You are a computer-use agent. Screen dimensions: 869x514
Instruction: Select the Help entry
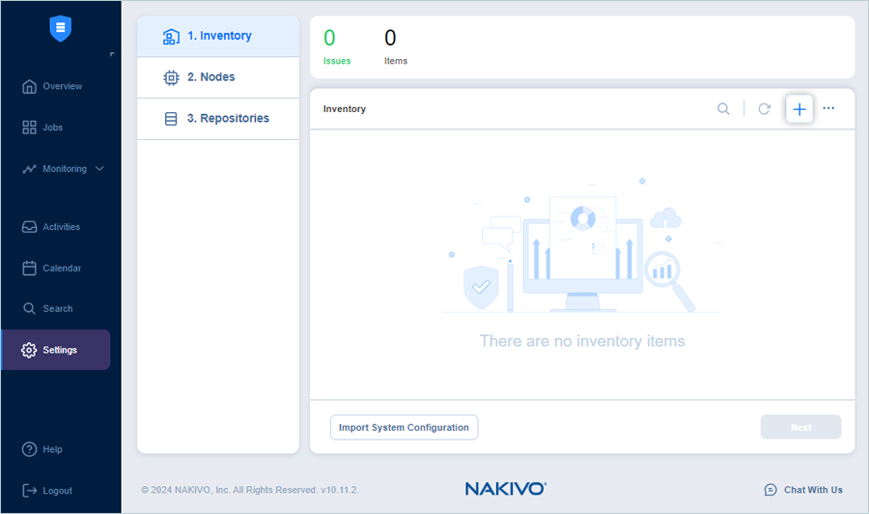click(x=53, y=449)
